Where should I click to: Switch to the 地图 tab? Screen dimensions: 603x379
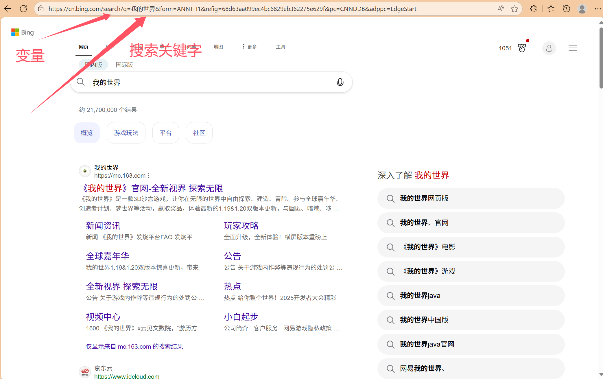click(x=218, y=47)
